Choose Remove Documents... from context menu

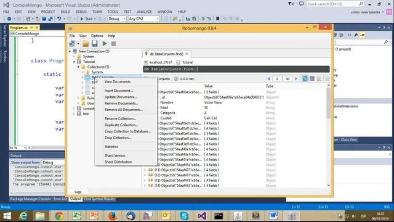121,103
